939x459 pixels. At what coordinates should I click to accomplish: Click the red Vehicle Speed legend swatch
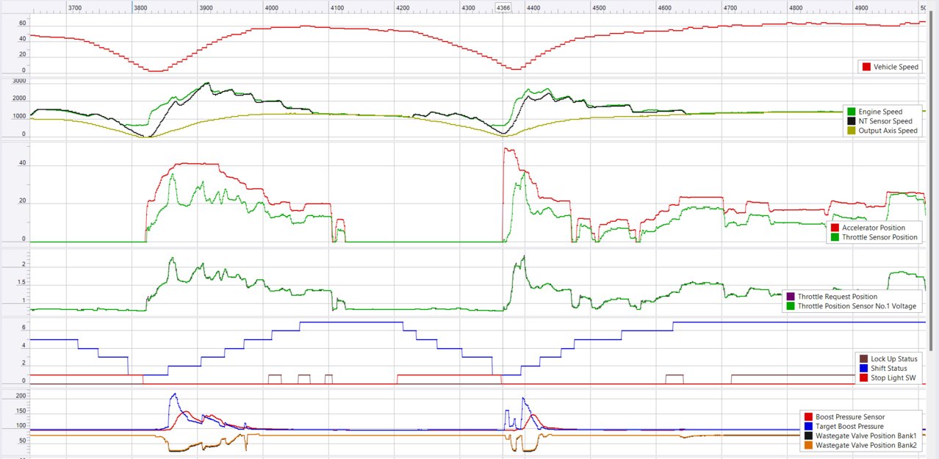click(x=866, y=67)
